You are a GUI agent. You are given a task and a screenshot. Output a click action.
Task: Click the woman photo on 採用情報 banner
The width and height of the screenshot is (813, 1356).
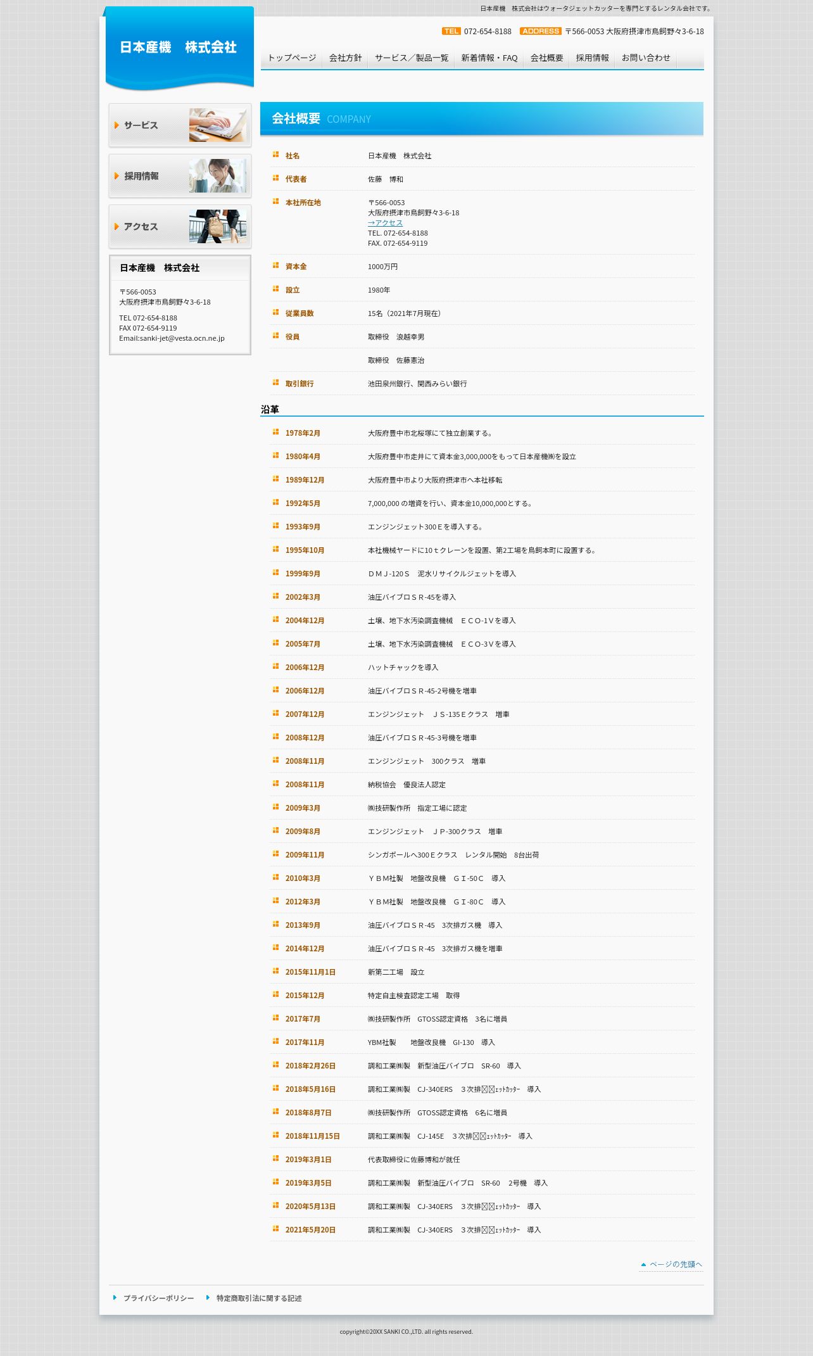click(217, 176)
